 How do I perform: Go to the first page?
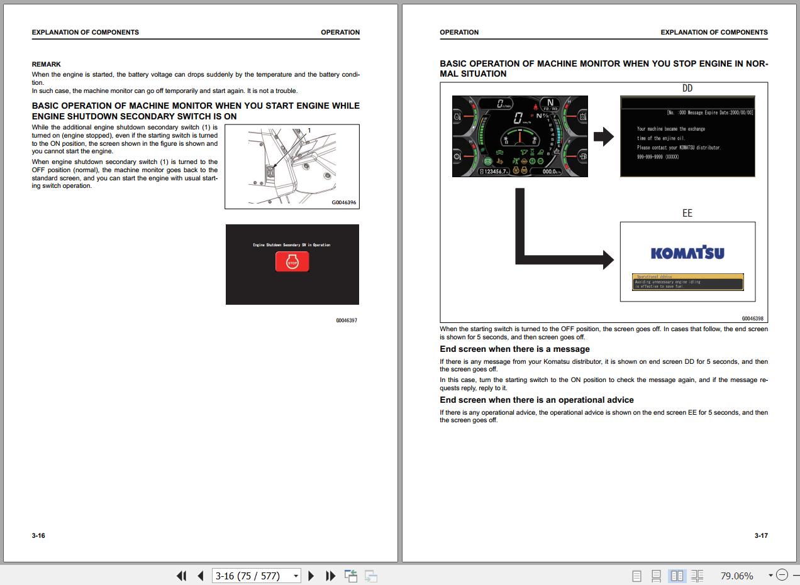(181, 576)
